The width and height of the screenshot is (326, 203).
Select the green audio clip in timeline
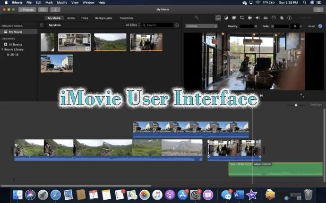point(276,170)
